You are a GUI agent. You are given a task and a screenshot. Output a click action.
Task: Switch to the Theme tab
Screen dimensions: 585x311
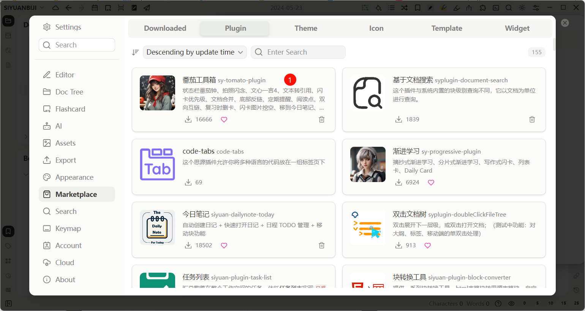tap(306, 28)
